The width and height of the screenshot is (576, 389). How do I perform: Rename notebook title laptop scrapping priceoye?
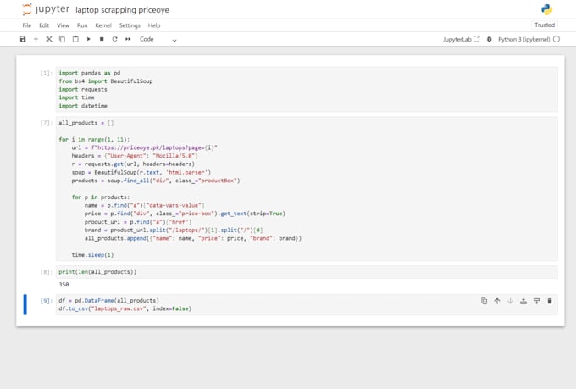122,10
